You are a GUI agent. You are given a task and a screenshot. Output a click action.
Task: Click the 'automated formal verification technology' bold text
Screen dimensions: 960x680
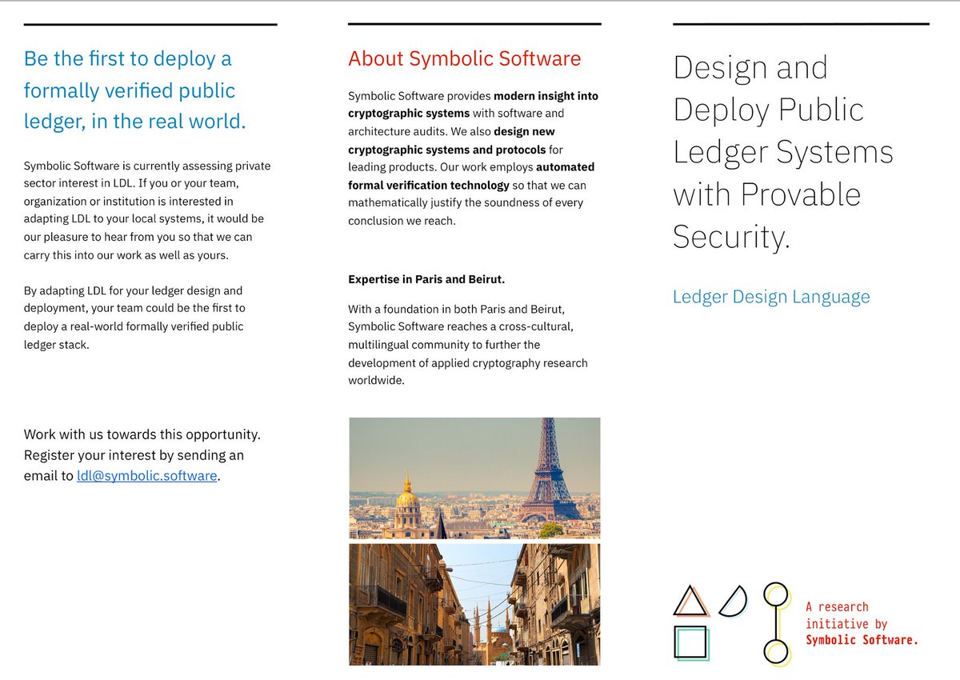[471, 176]
